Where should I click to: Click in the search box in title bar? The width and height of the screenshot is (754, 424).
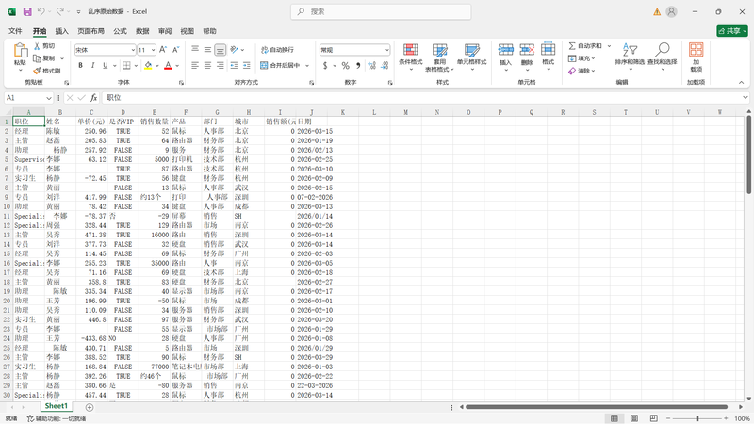[x=381, y=11]
